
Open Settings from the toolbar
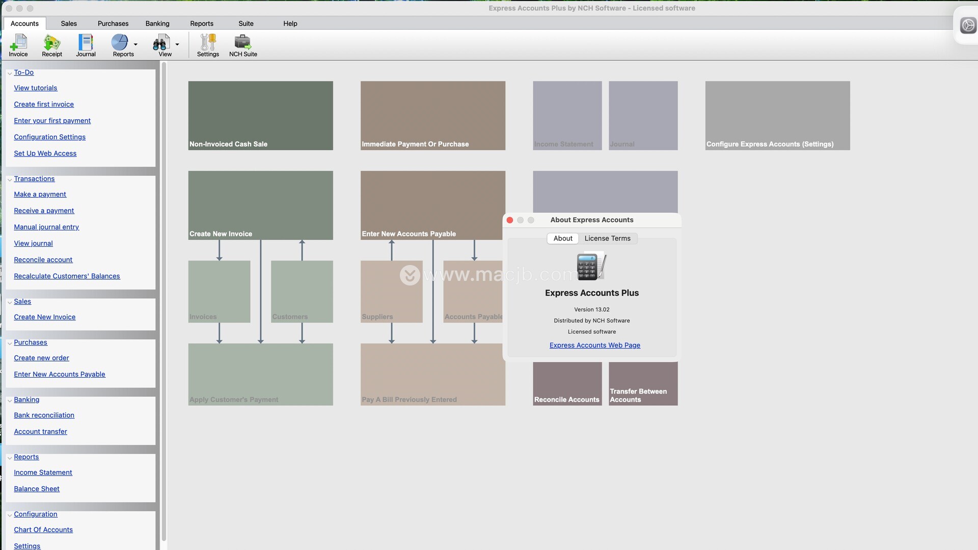pyautogui.click(x=208, y=43)
